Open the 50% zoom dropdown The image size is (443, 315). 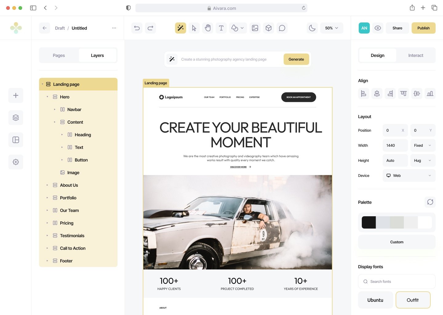pos(332,28)
